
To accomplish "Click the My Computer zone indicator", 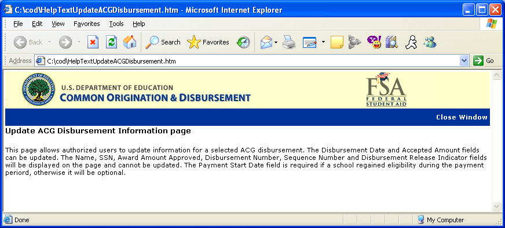I will (x=441, y=220).
